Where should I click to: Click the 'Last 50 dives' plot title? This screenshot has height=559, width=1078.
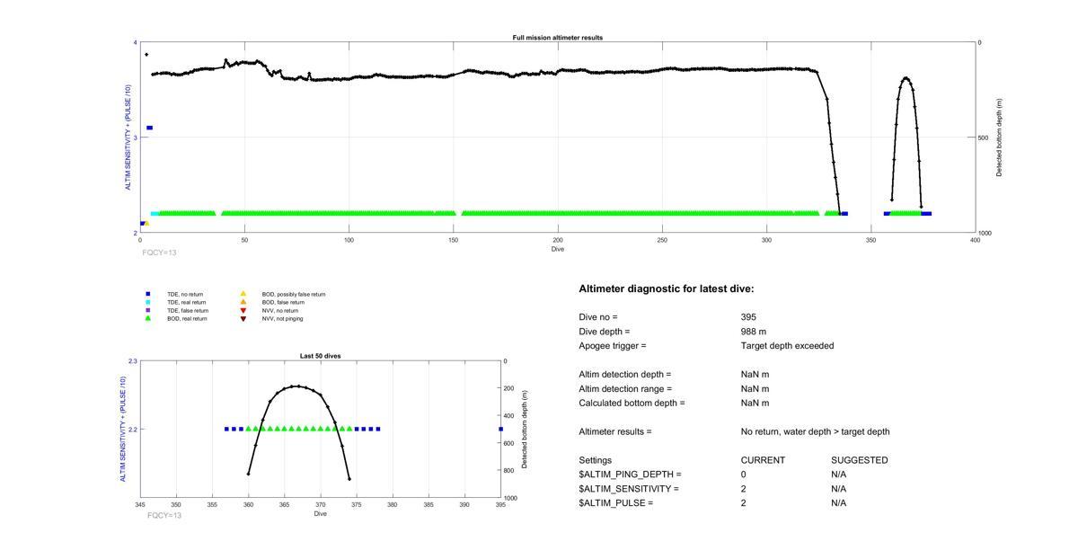pos(320,356)
